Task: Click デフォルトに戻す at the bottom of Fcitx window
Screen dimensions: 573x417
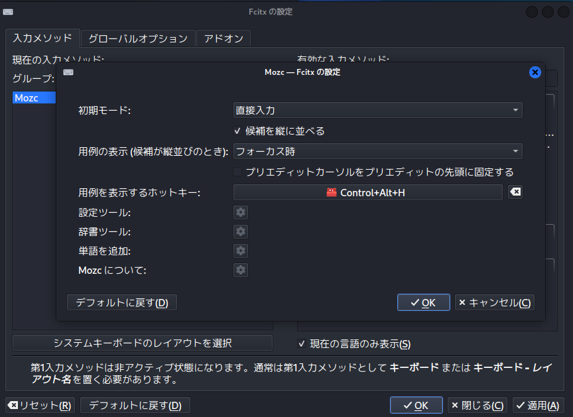Action: (x=135, y=406)
